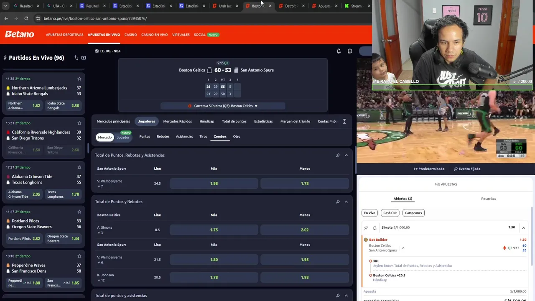Filter my bets by En Vivo
This screenshot has height=301, width=535.
point(369,213)
